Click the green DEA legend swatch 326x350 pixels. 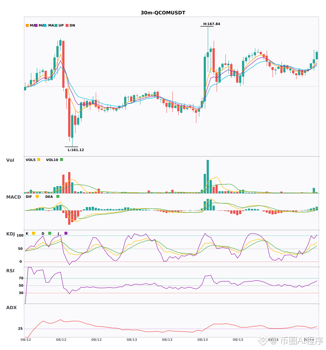58,196
